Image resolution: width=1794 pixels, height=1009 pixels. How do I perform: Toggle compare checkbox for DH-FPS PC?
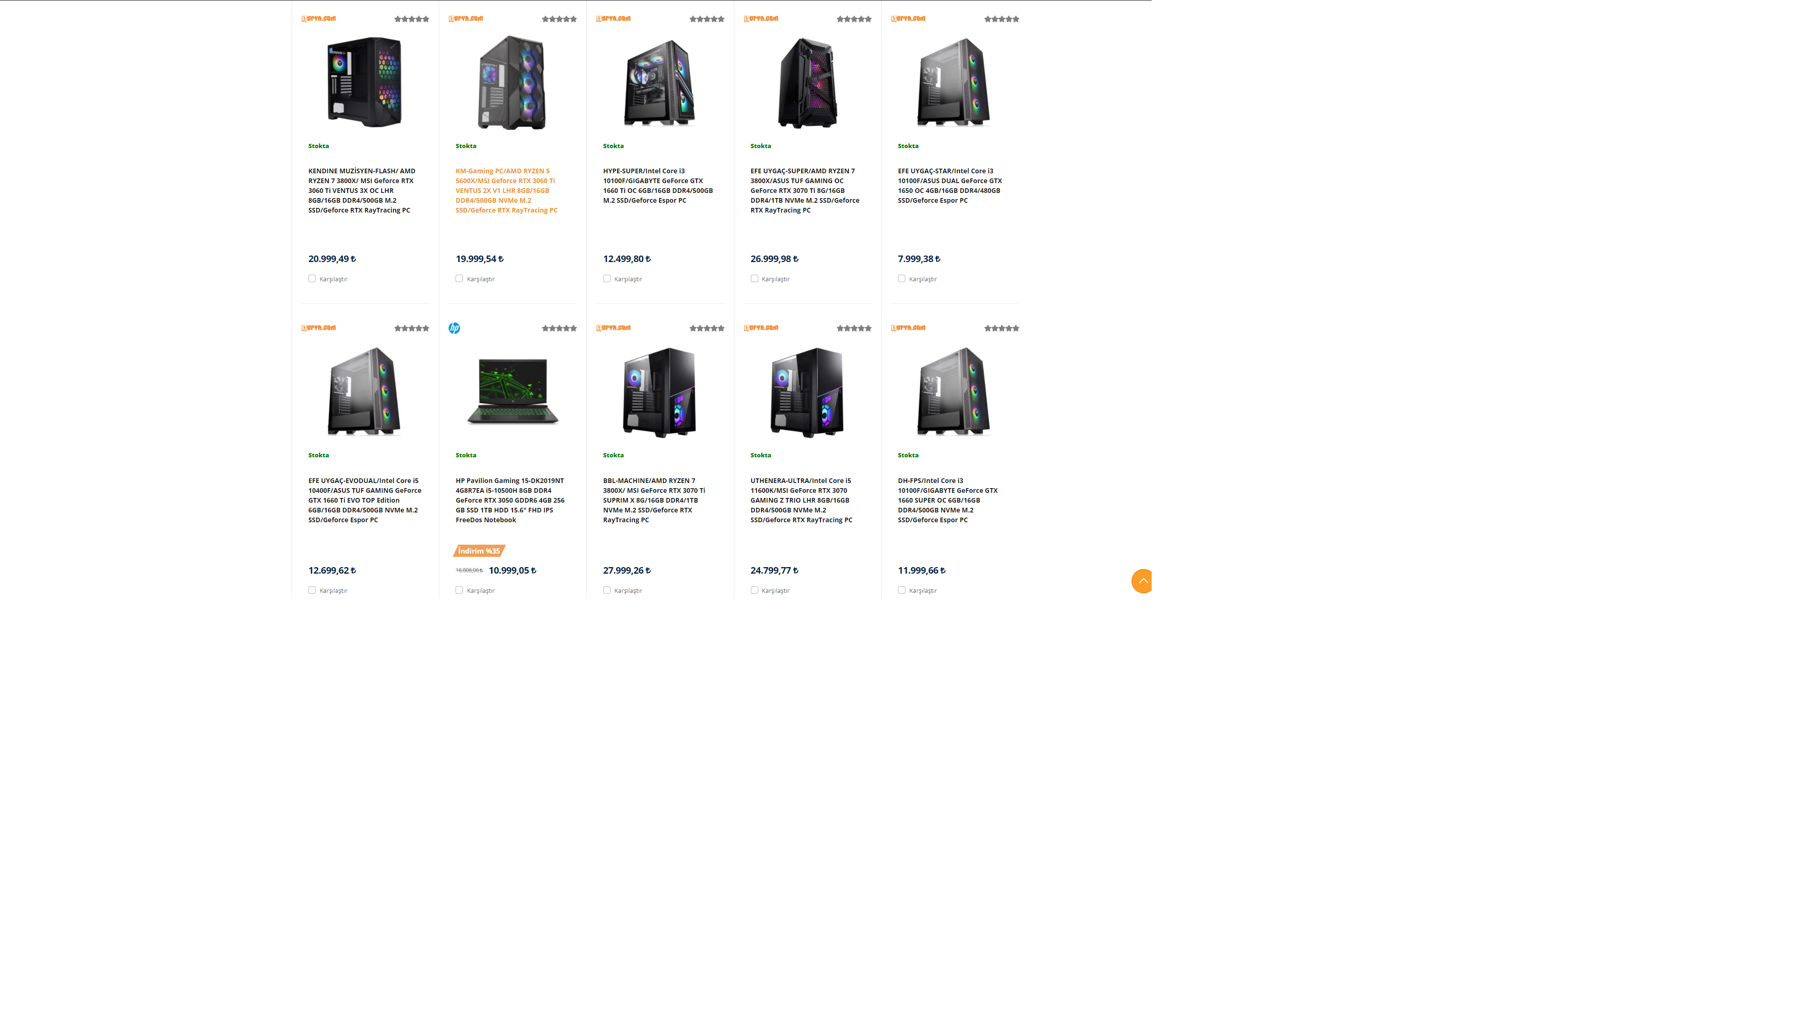[901, 590]
